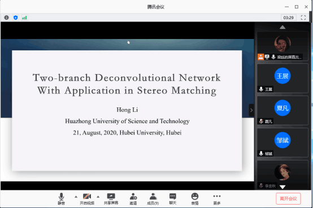The image size is (313, 208).
Task: Enter fullscreen mode with the corner icon
Action: pyautogui.click(x=303, y=18)
